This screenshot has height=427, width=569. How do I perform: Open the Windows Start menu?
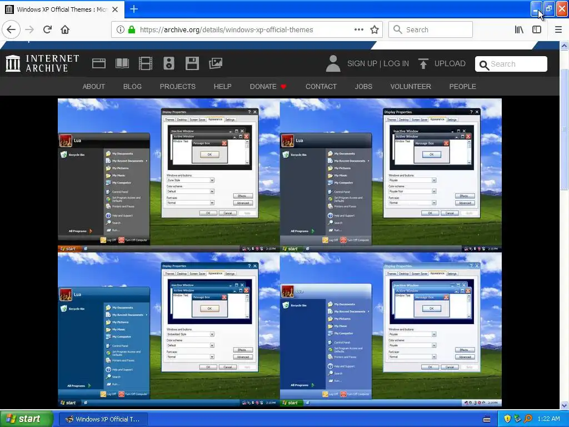tap(26, 419)
